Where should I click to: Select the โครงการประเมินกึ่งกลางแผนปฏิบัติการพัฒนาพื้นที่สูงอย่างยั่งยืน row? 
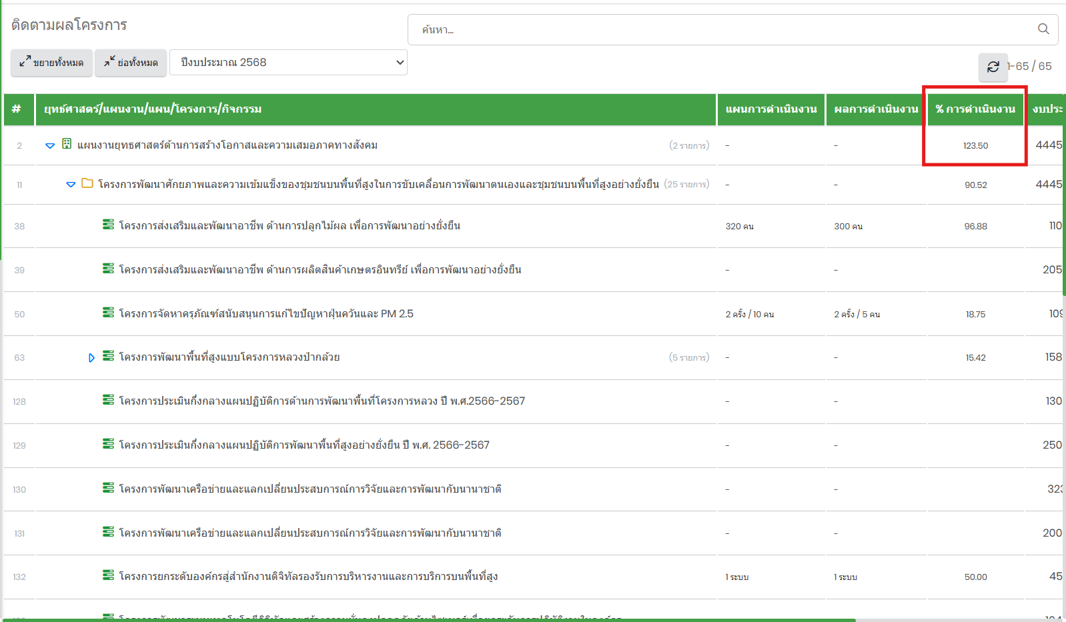pyautogui.click(x=304, y=445)
